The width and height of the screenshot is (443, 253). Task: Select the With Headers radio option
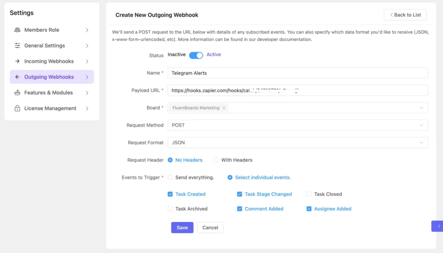[x=216, y=160]
